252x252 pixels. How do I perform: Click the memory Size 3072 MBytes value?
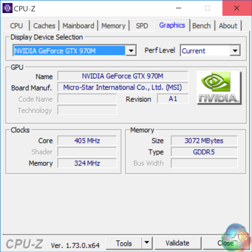click(204, 141)
